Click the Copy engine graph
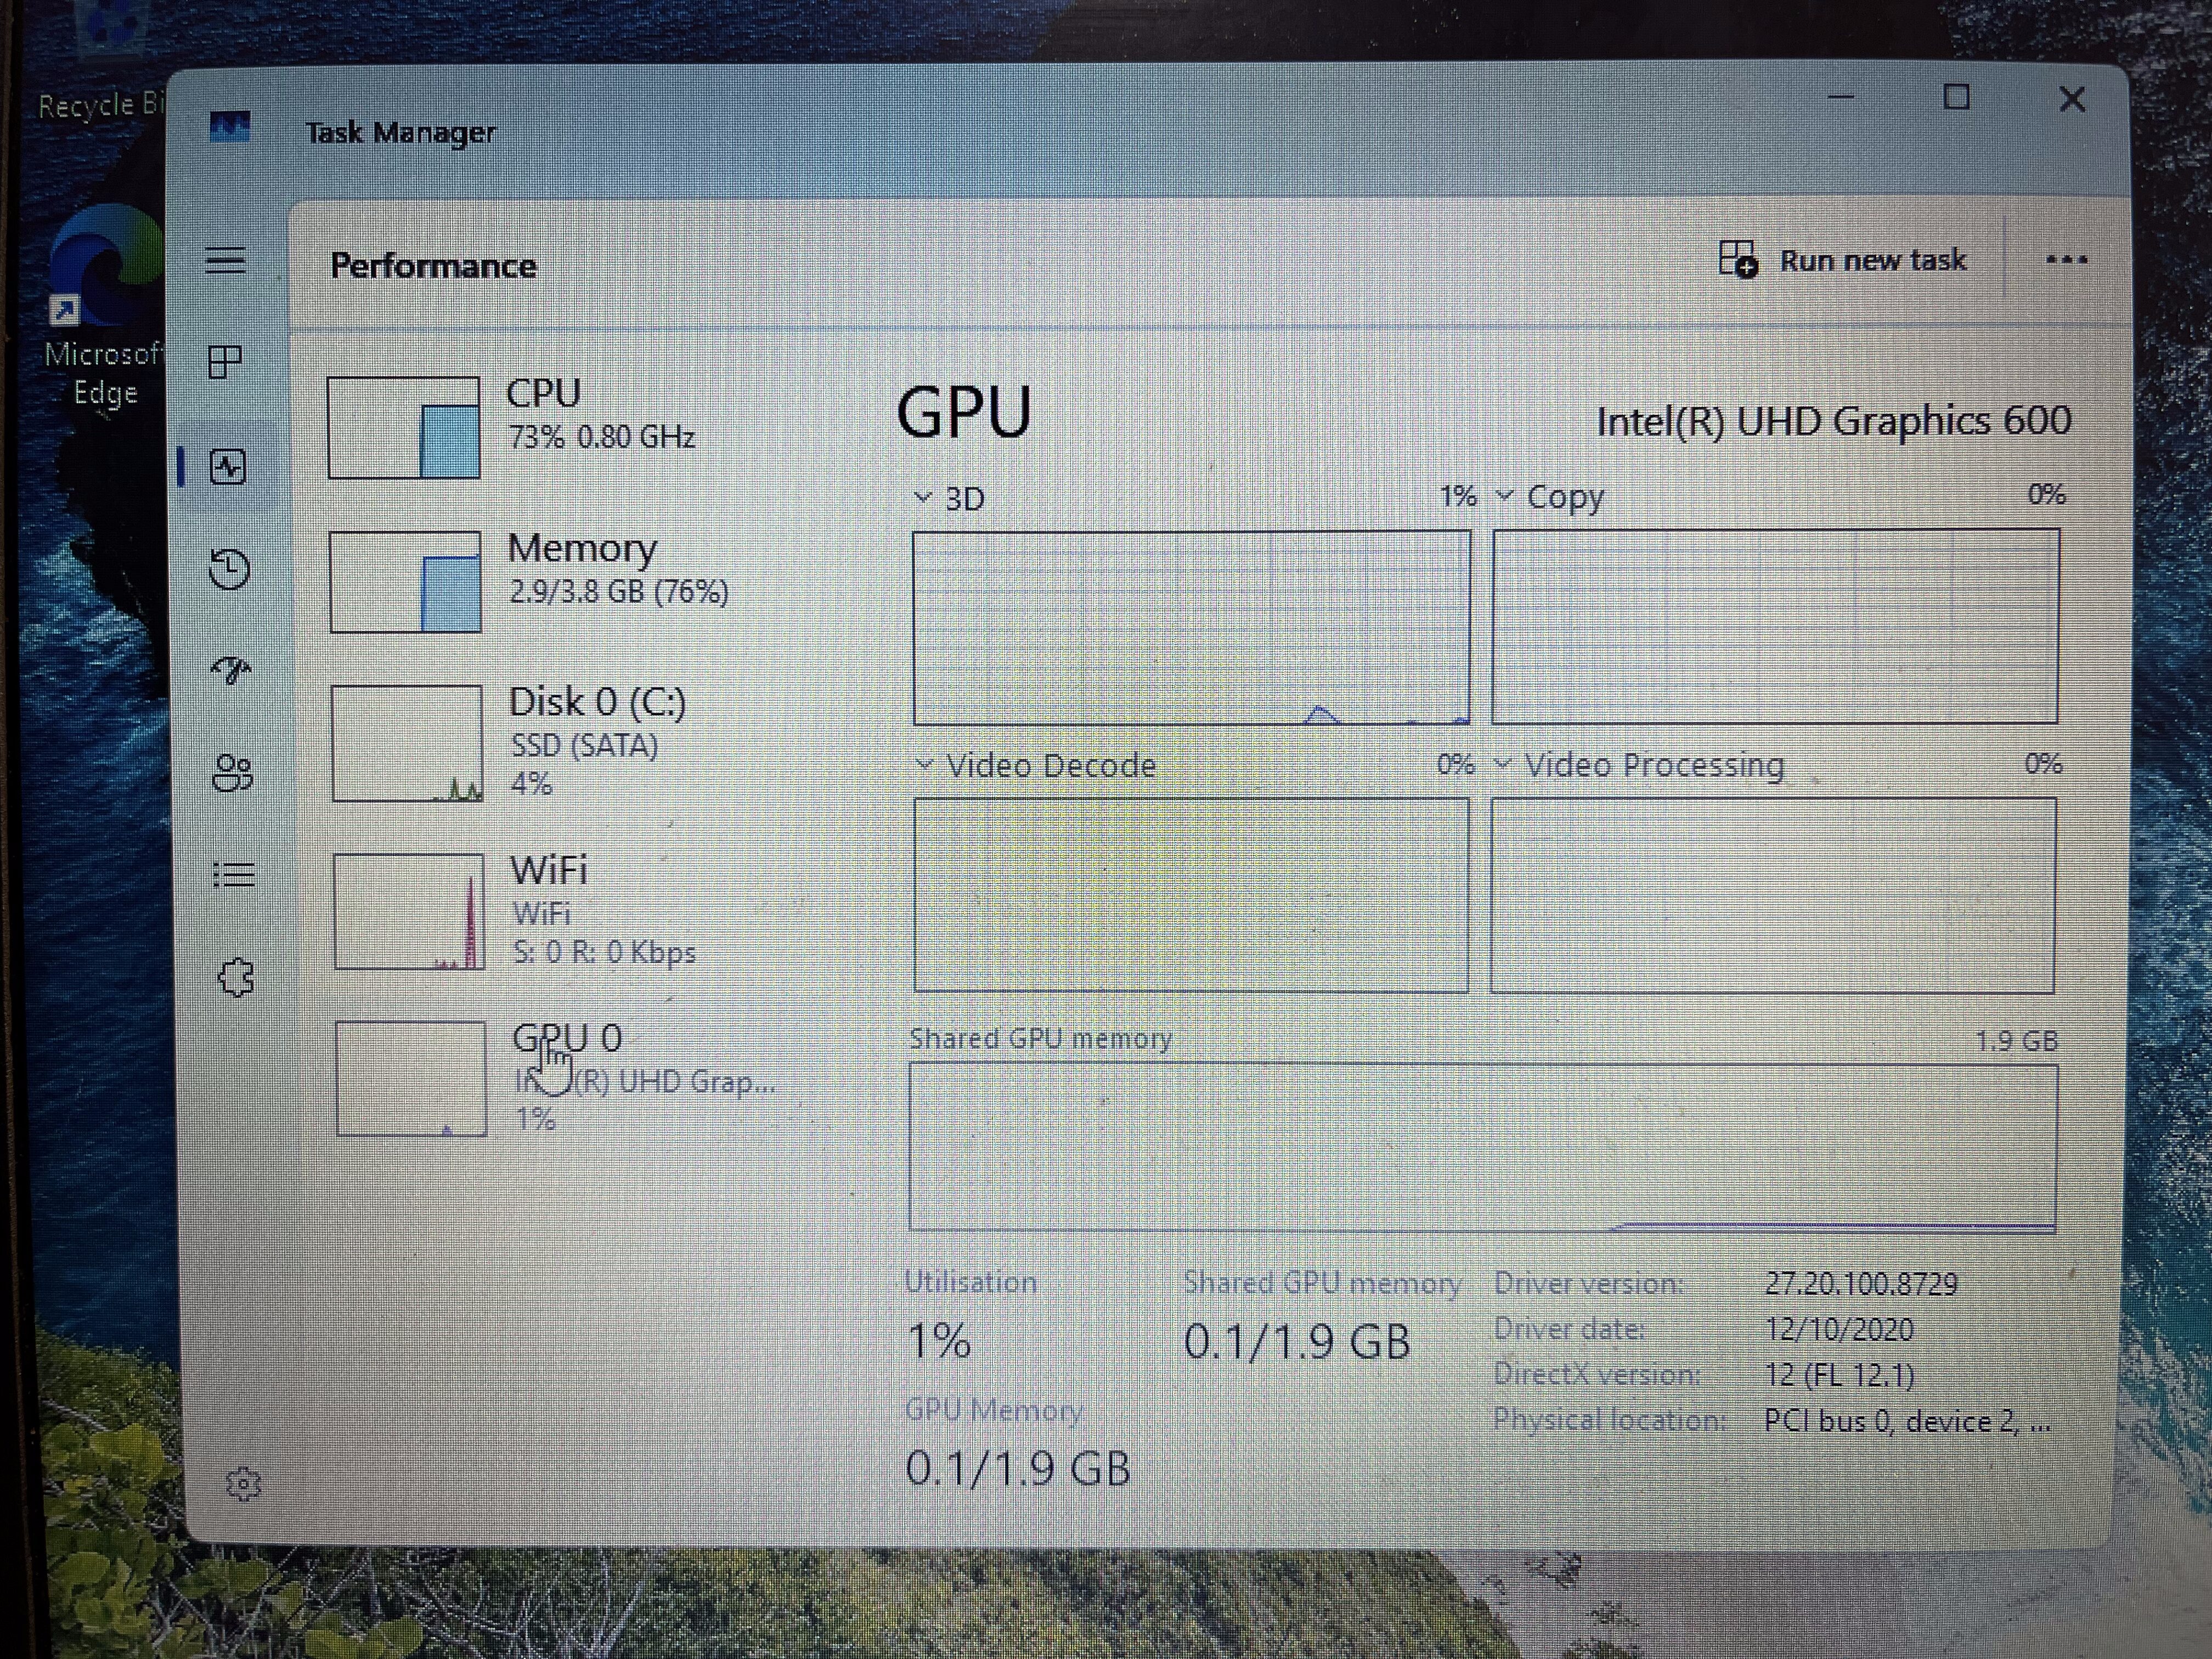 click(x=1775, y=626)
